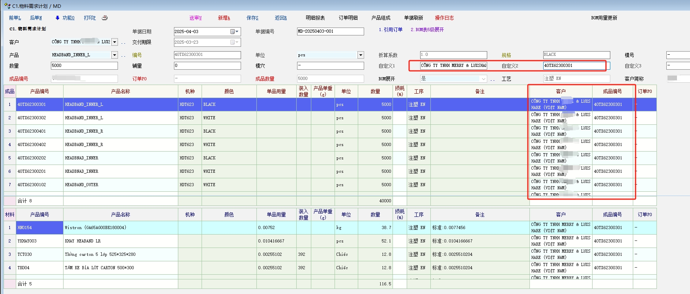This screenshot has height=294, width=690.
Task: Open the 单位 unit dropdown
Action: 360,55
